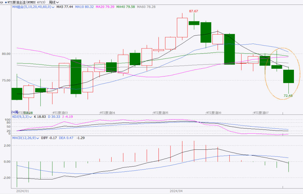Click the 87.67 high price label
The height and width of the screenshot is (194, 303).
coord(194,11)
